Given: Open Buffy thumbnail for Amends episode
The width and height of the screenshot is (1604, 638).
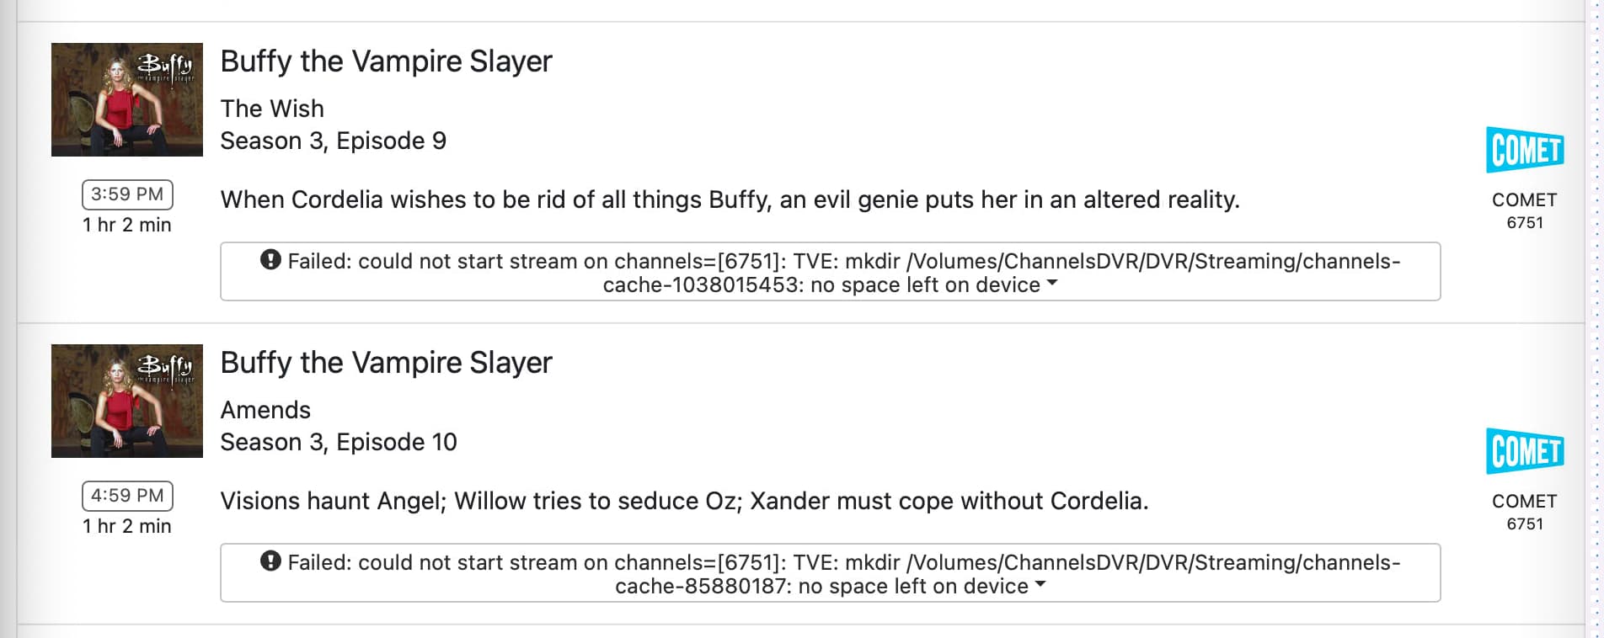Looking at the screenshot, I should click(127, 401).
